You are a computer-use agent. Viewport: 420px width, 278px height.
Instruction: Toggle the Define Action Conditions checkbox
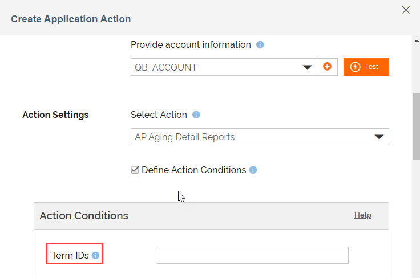(x=135, y=170)
